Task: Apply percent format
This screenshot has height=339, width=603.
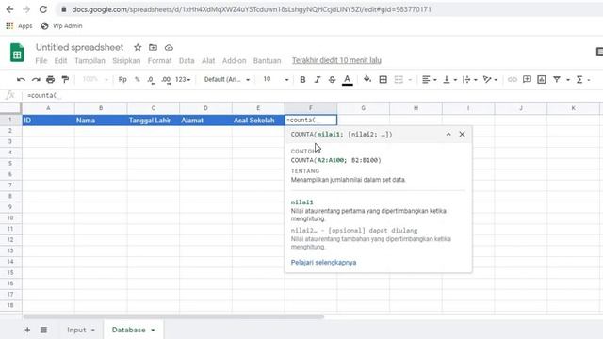Action: tap(138, 79)
